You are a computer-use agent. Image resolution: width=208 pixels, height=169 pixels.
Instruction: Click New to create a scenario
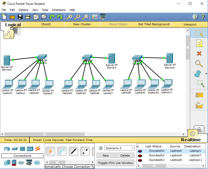pos(106,155)
